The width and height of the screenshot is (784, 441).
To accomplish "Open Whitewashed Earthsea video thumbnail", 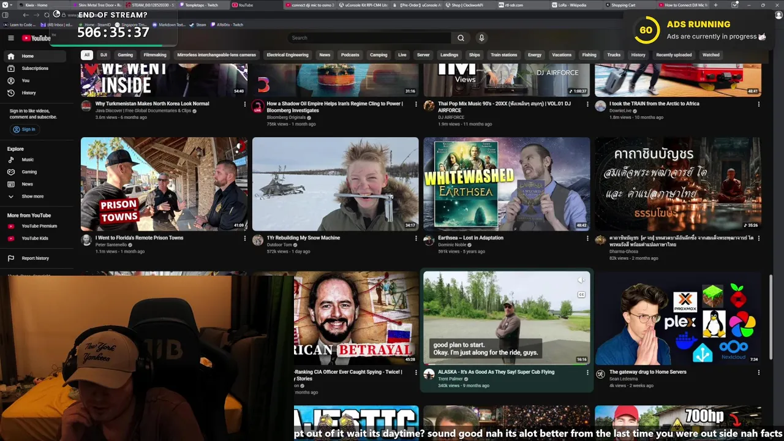I will coord(507,184).
